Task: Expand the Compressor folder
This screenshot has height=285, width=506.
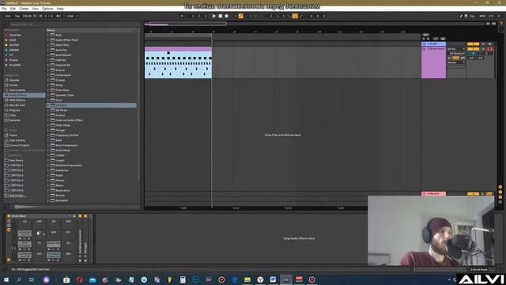Action: [x=48, y=75]
